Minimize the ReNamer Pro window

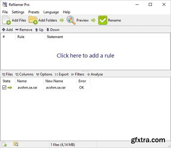pyautogui.click(x=137, y=4)
